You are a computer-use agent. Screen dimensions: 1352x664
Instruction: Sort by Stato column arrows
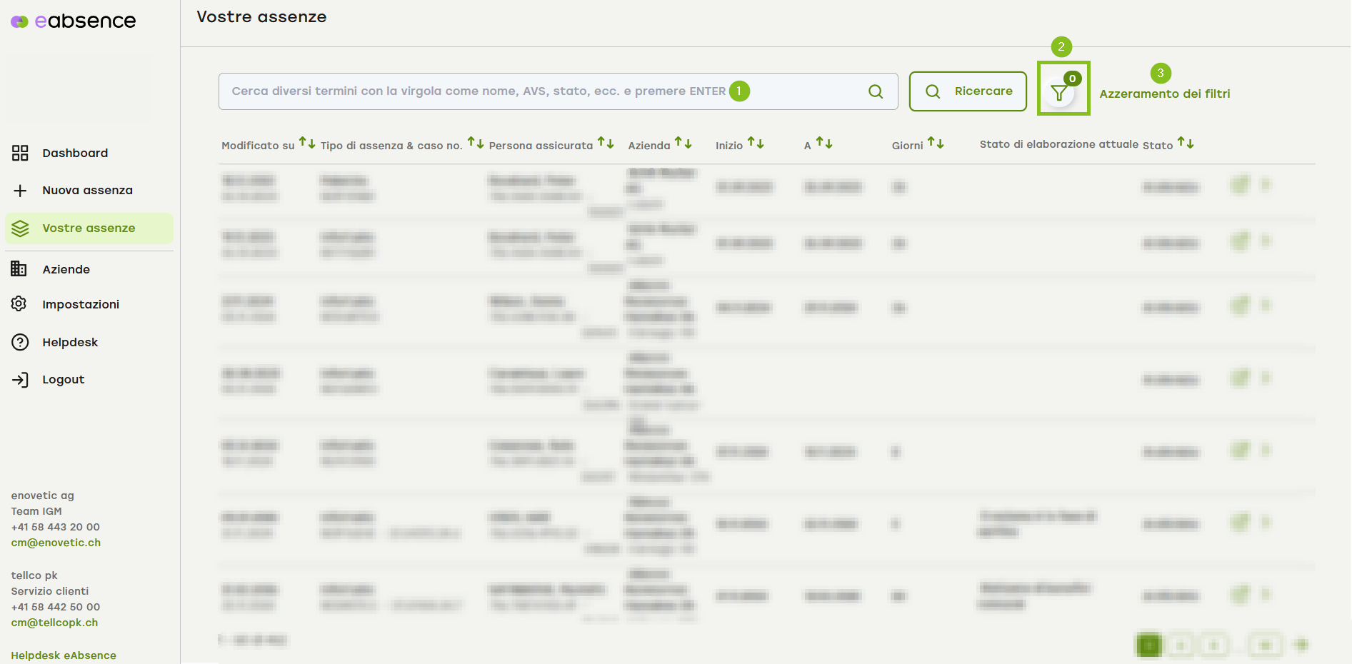click(x=1186, y=143)
